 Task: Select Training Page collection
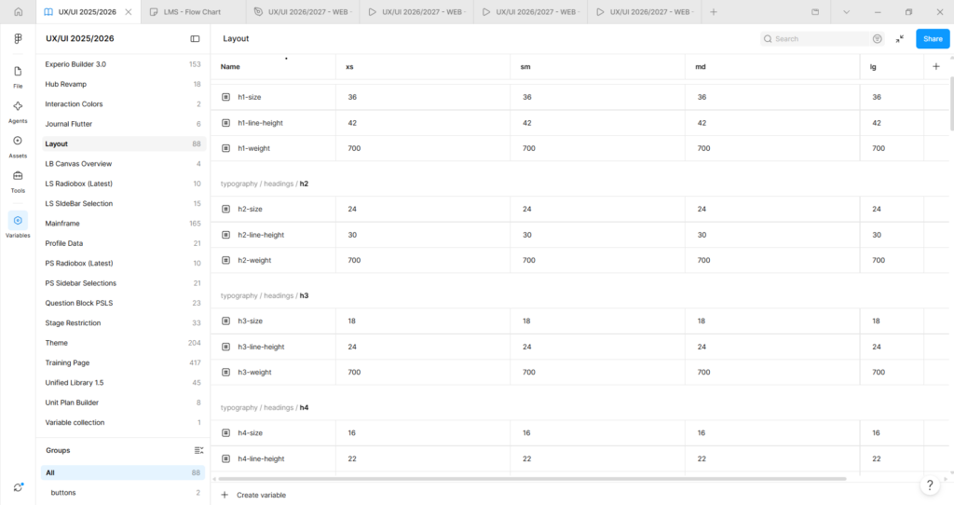(x=123, y=362)
